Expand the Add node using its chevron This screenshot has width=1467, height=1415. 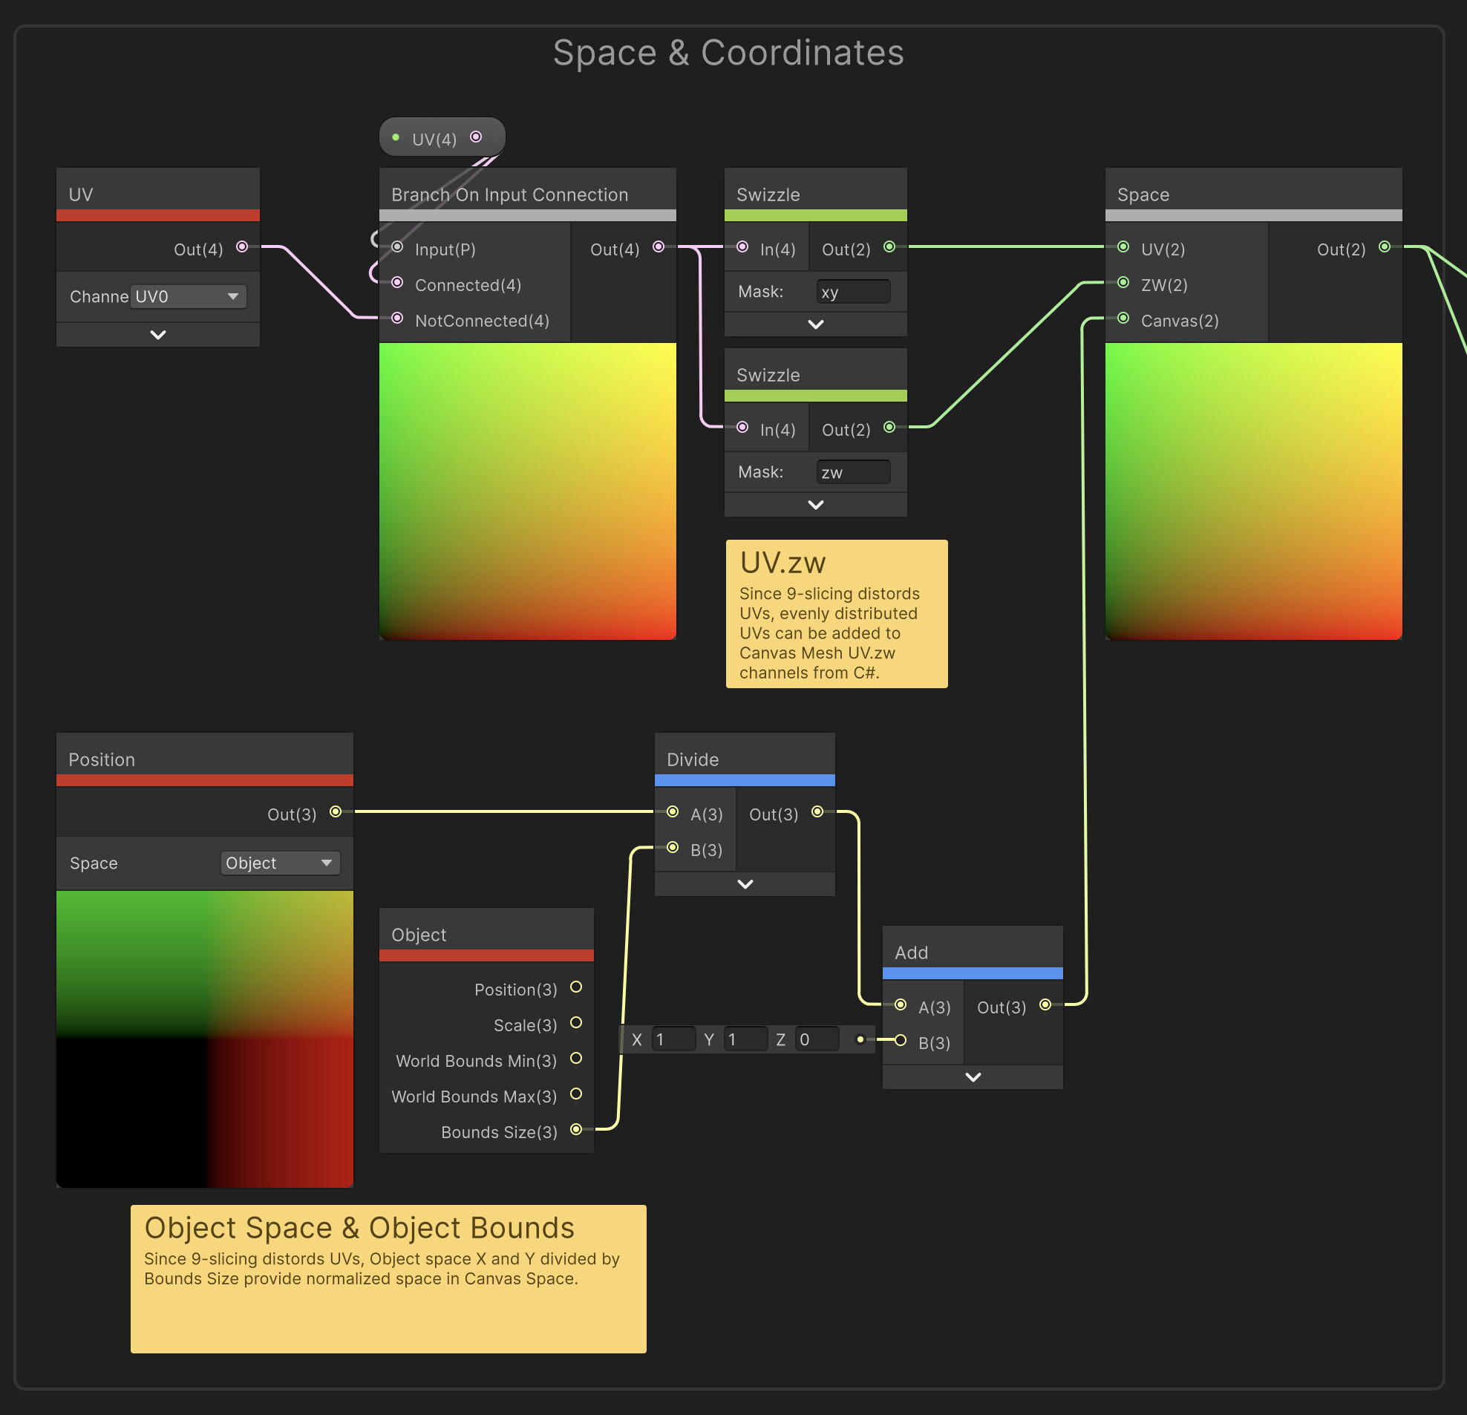pos(973,1076)
